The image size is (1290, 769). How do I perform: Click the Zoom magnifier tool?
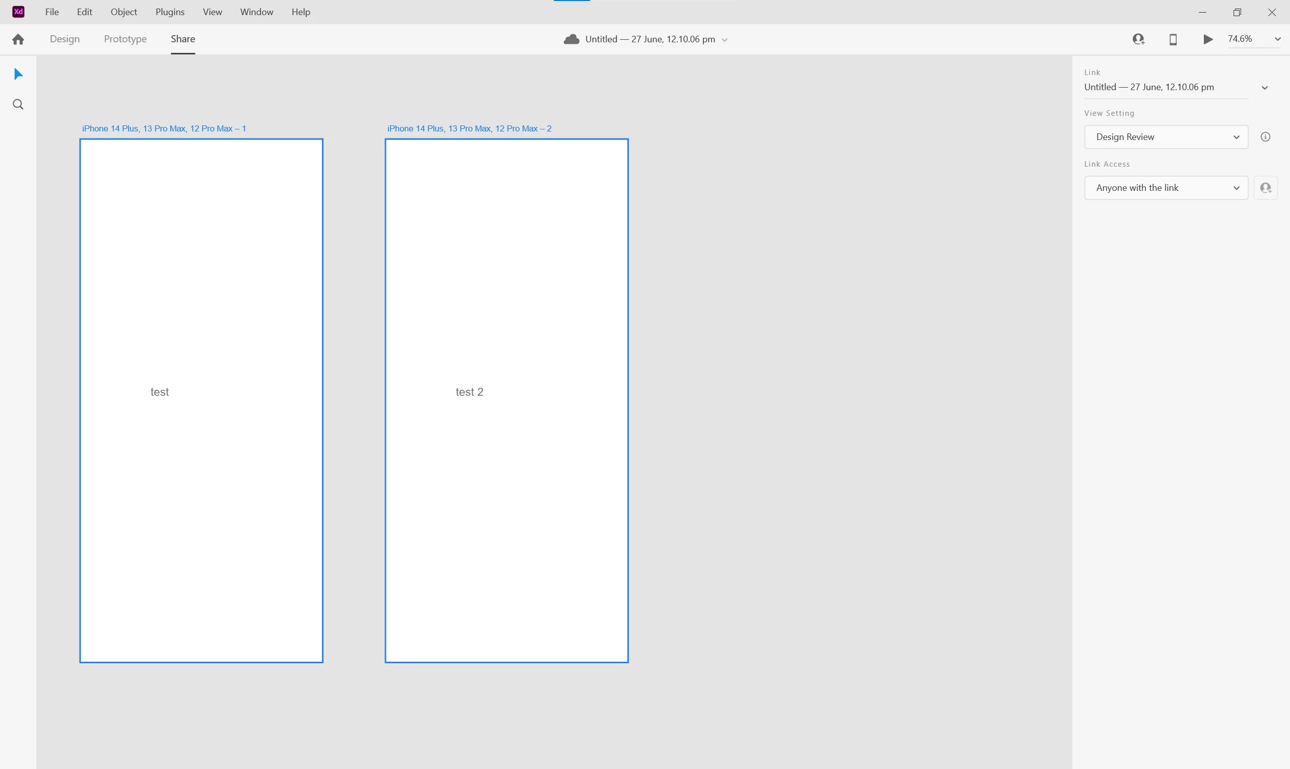[18, 105]
